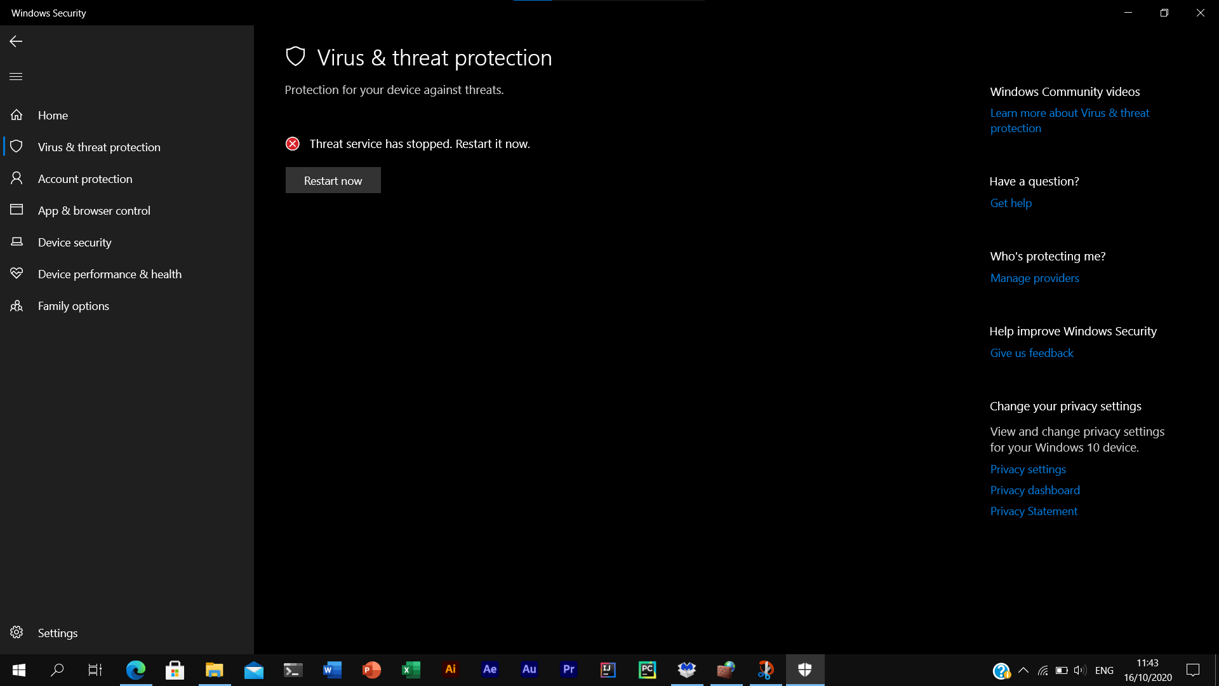
Task: Open Settings at sidebar bottom
Action: (127, 633)
